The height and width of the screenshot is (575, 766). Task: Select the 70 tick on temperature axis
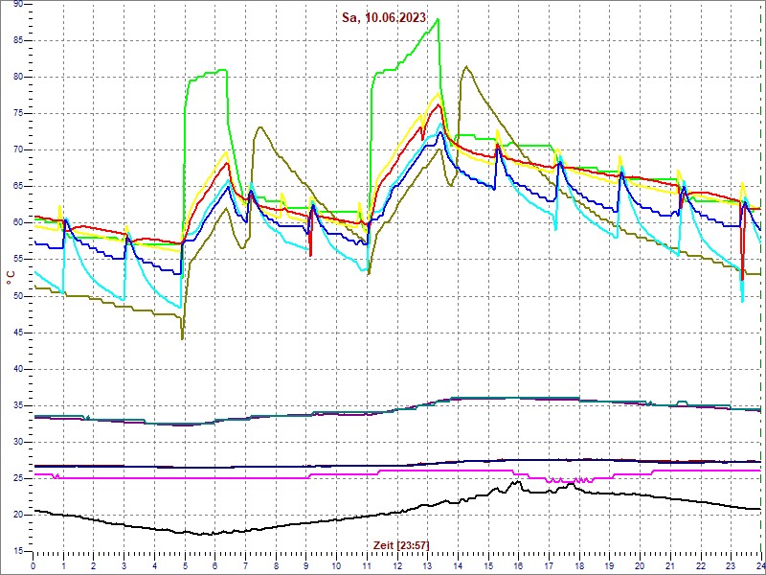pyautogui.click(x=18, y=150)
